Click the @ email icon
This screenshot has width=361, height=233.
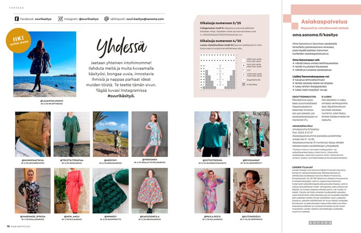tap(106, 19)
